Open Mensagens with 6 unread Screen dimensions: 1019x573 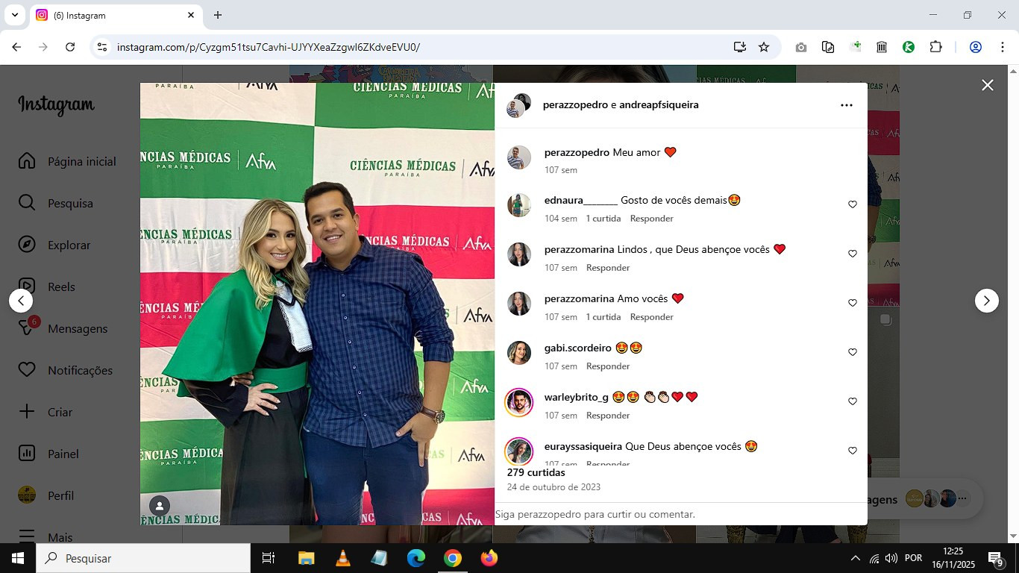click(x=78, y=328)
